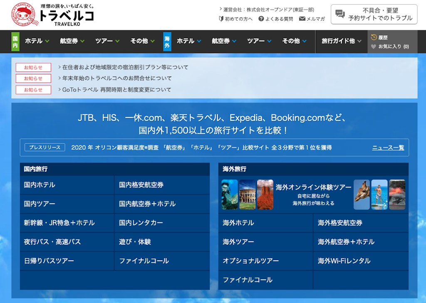This screenshot has height=303, width=426.
Task: Expand overseas ツアー dropdown menu
Action: coord(260,41)
